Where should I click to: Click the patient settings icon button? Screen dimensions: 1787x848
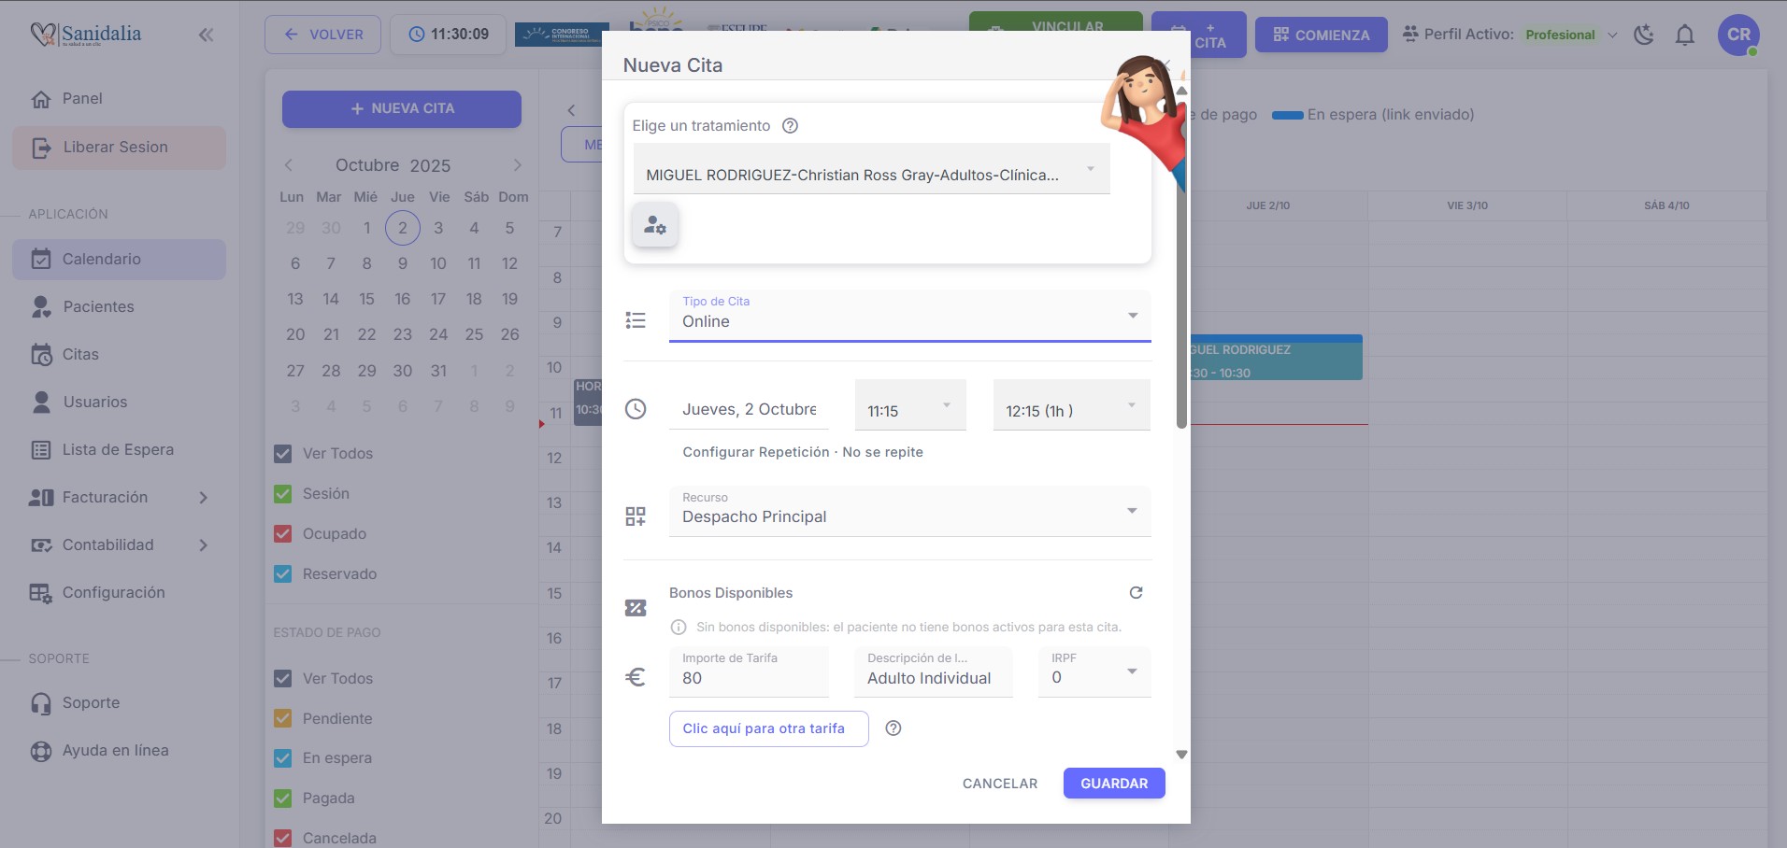tap(655, 226)
